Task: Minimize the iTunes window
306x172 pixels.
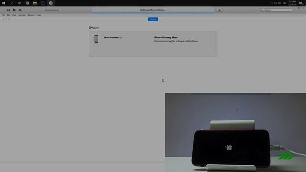Action: pyautogui.click(x=295, y=8)
